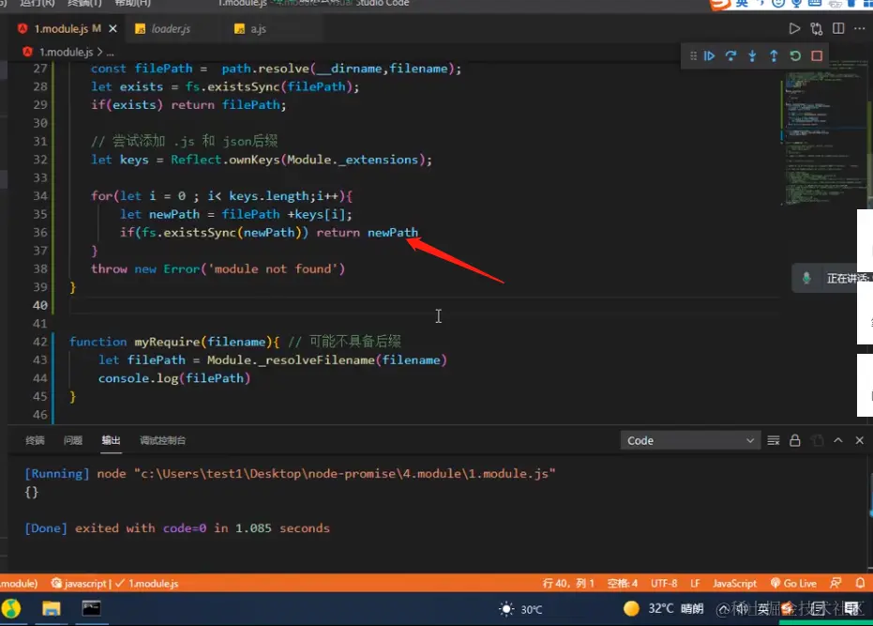Place cursor on empty line 40
Screen dimensions: 873x626
pos(423,305)
